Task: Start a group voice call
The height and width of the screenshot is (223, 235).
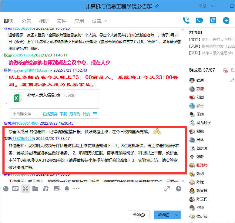Action: (x=186, y=20)
